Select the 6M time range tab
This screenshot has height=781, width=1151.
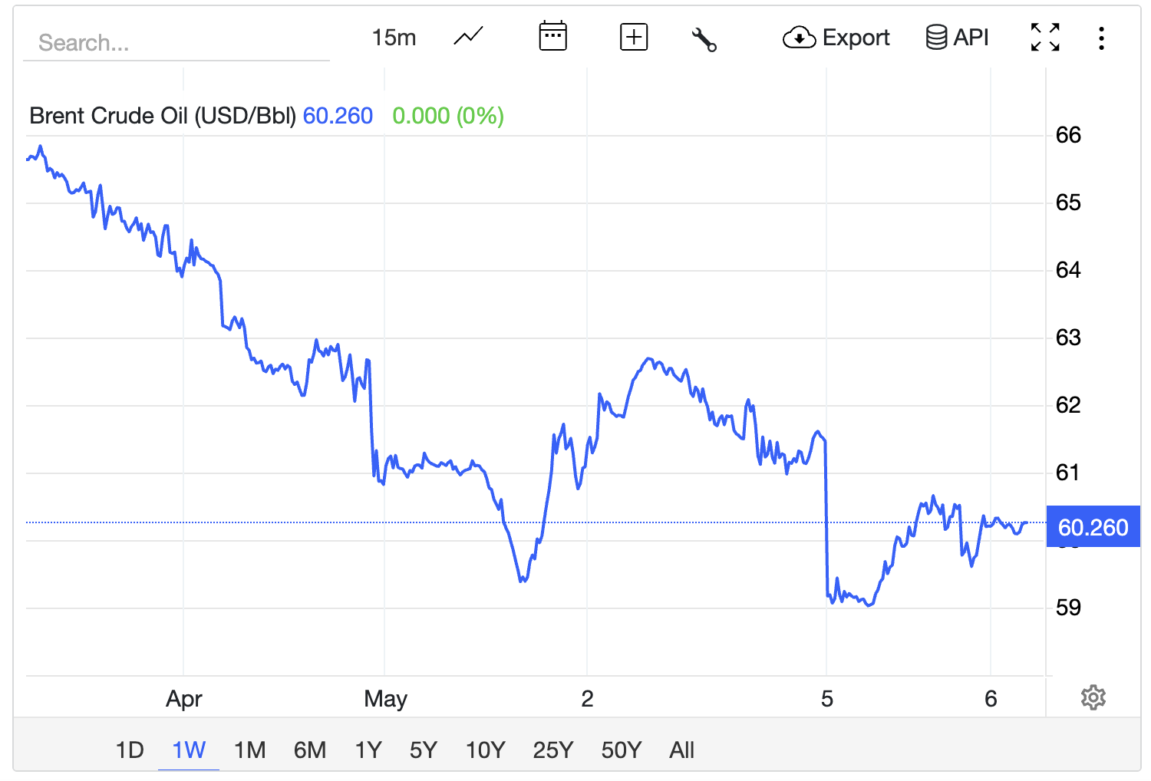(310, 750)
